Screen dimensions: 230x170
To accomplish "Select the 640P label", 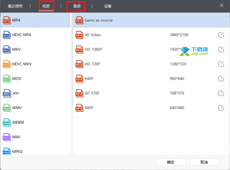I will coord(89,79).
